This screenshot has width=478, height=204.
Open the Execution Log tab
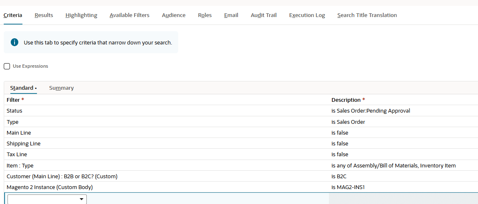307,15
